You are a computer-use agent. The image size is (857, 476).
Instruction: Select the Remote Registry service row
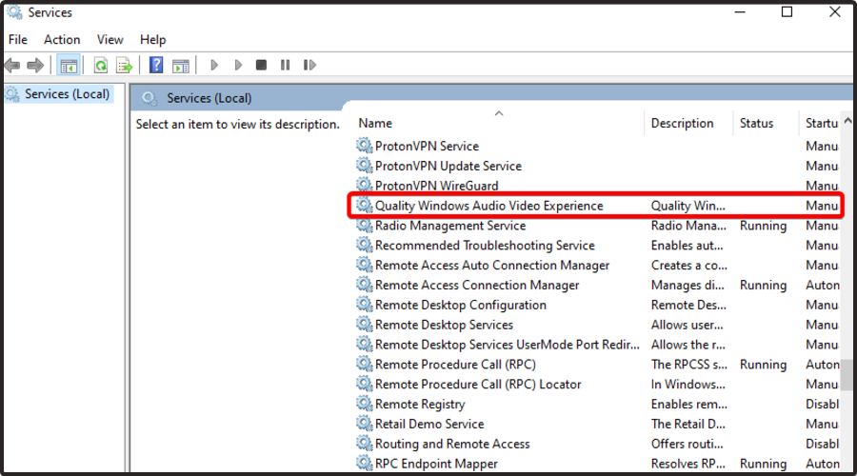[x=596, y=404]
